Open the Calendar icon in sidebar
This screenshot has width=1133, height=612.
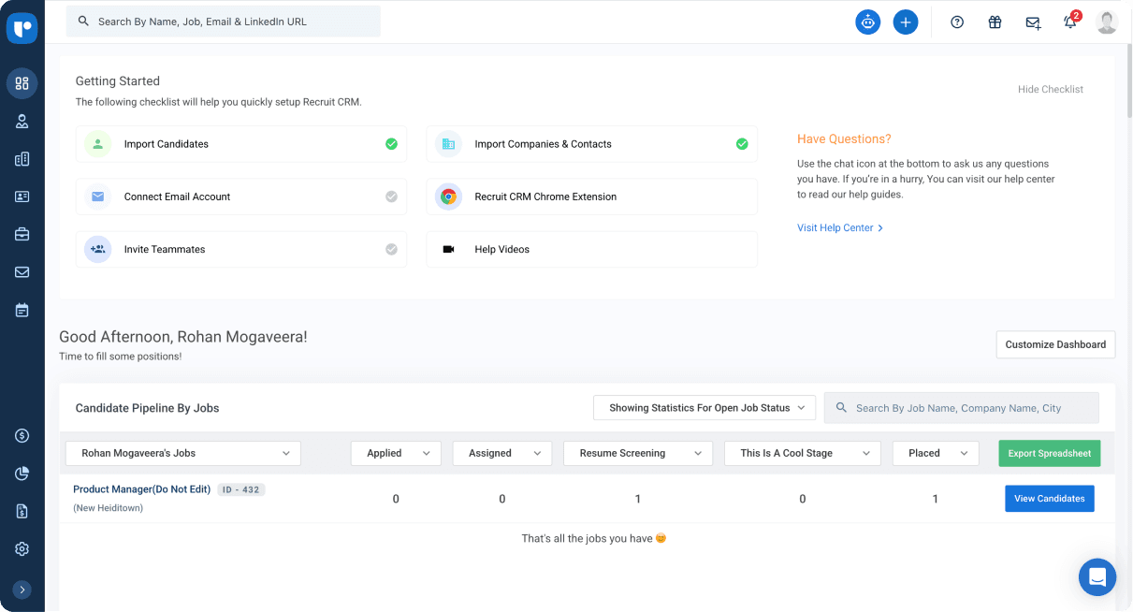22,311
